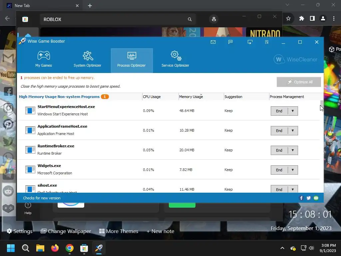The height and width of the screenshot is (256, 341).
Task: Open the Windows Start button
Action: [11, 248]
